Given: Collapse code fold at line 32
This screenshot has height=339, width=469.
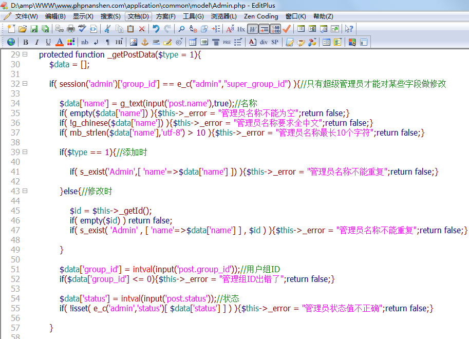Looking at the screenshot, I should point(25,84).
